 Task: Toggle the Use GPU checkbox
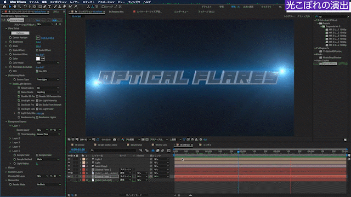[37, 71]
